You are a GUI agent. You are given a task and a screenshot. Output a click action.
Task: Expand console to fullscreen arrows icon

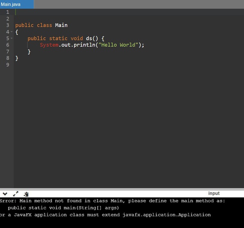[15, 194]
